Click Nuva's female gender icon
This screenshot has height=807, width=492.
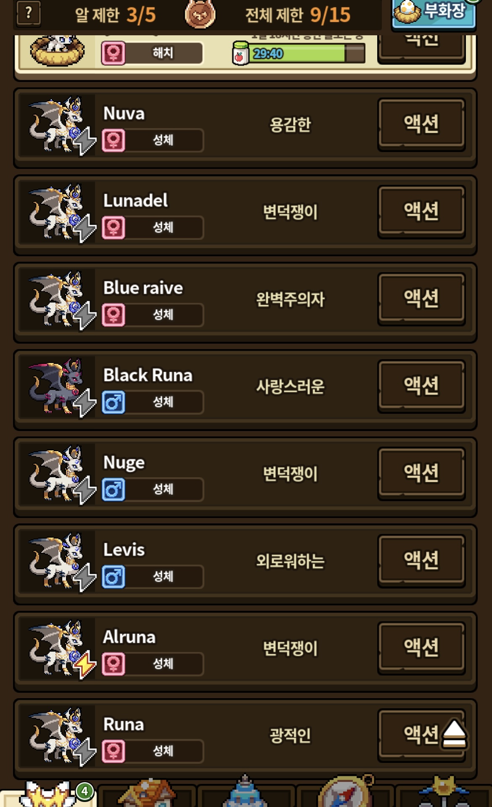[x=114, y=140]
